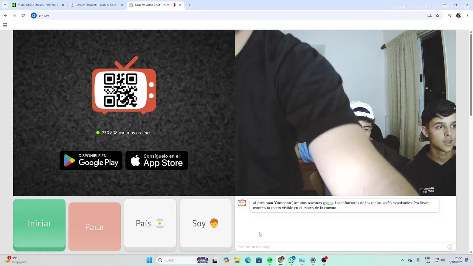Open the recording app icon with red dot

[x=324, y=260]
